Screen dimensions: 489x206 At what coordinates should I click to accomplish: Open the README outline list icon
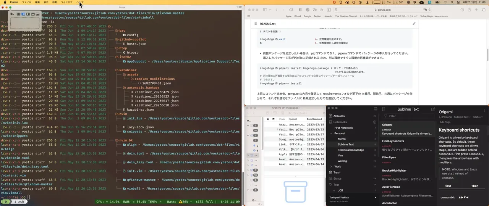(256, 24)
